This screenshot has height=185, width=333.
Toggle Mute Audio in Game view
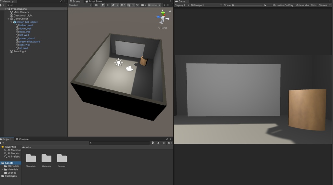tap(302, 5)
